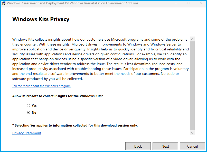Minimize the setup window

click(176, 3)
